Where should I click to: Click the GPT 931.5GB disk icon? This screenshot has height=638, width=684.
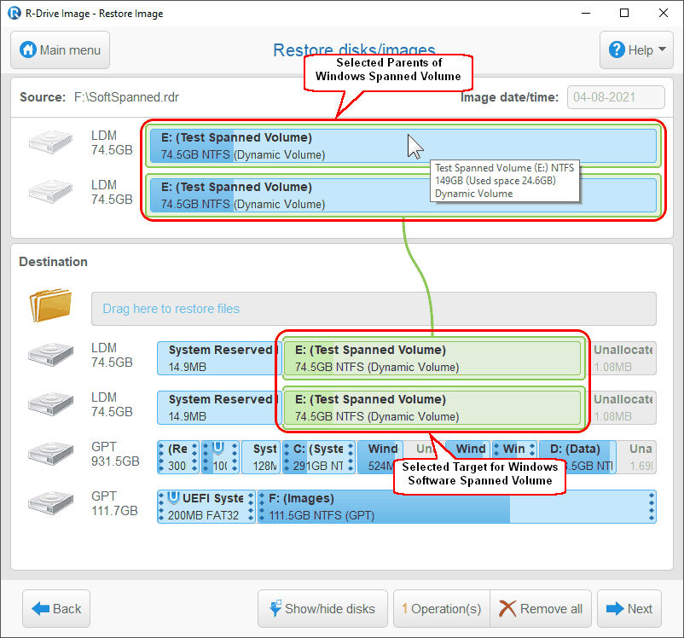pos(50,454)
